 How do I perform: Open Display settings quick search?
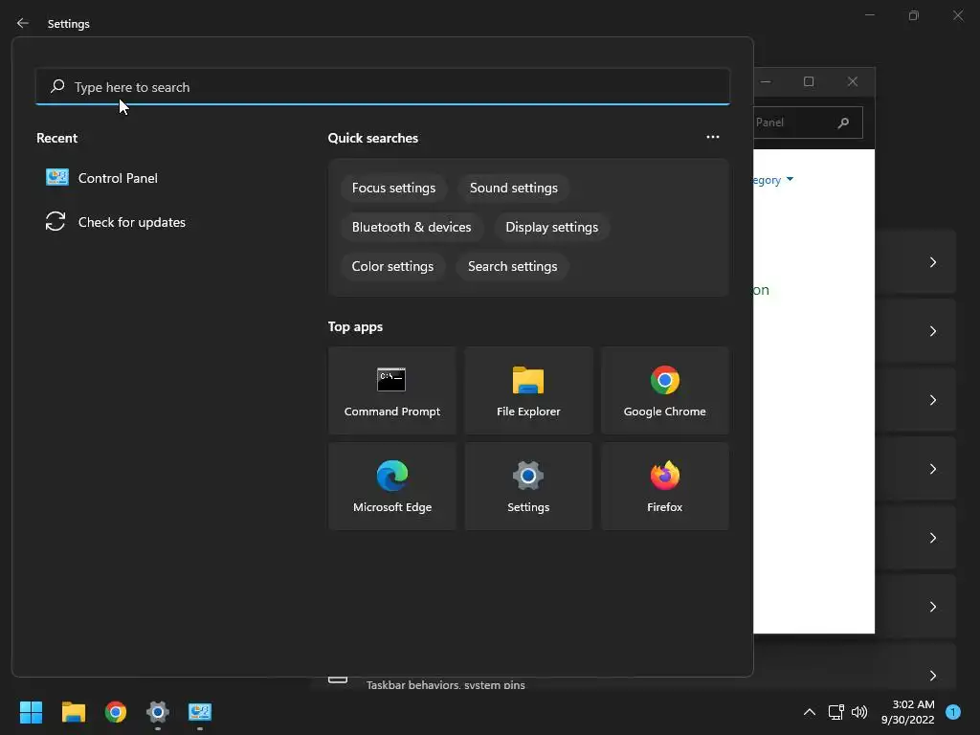552,228
